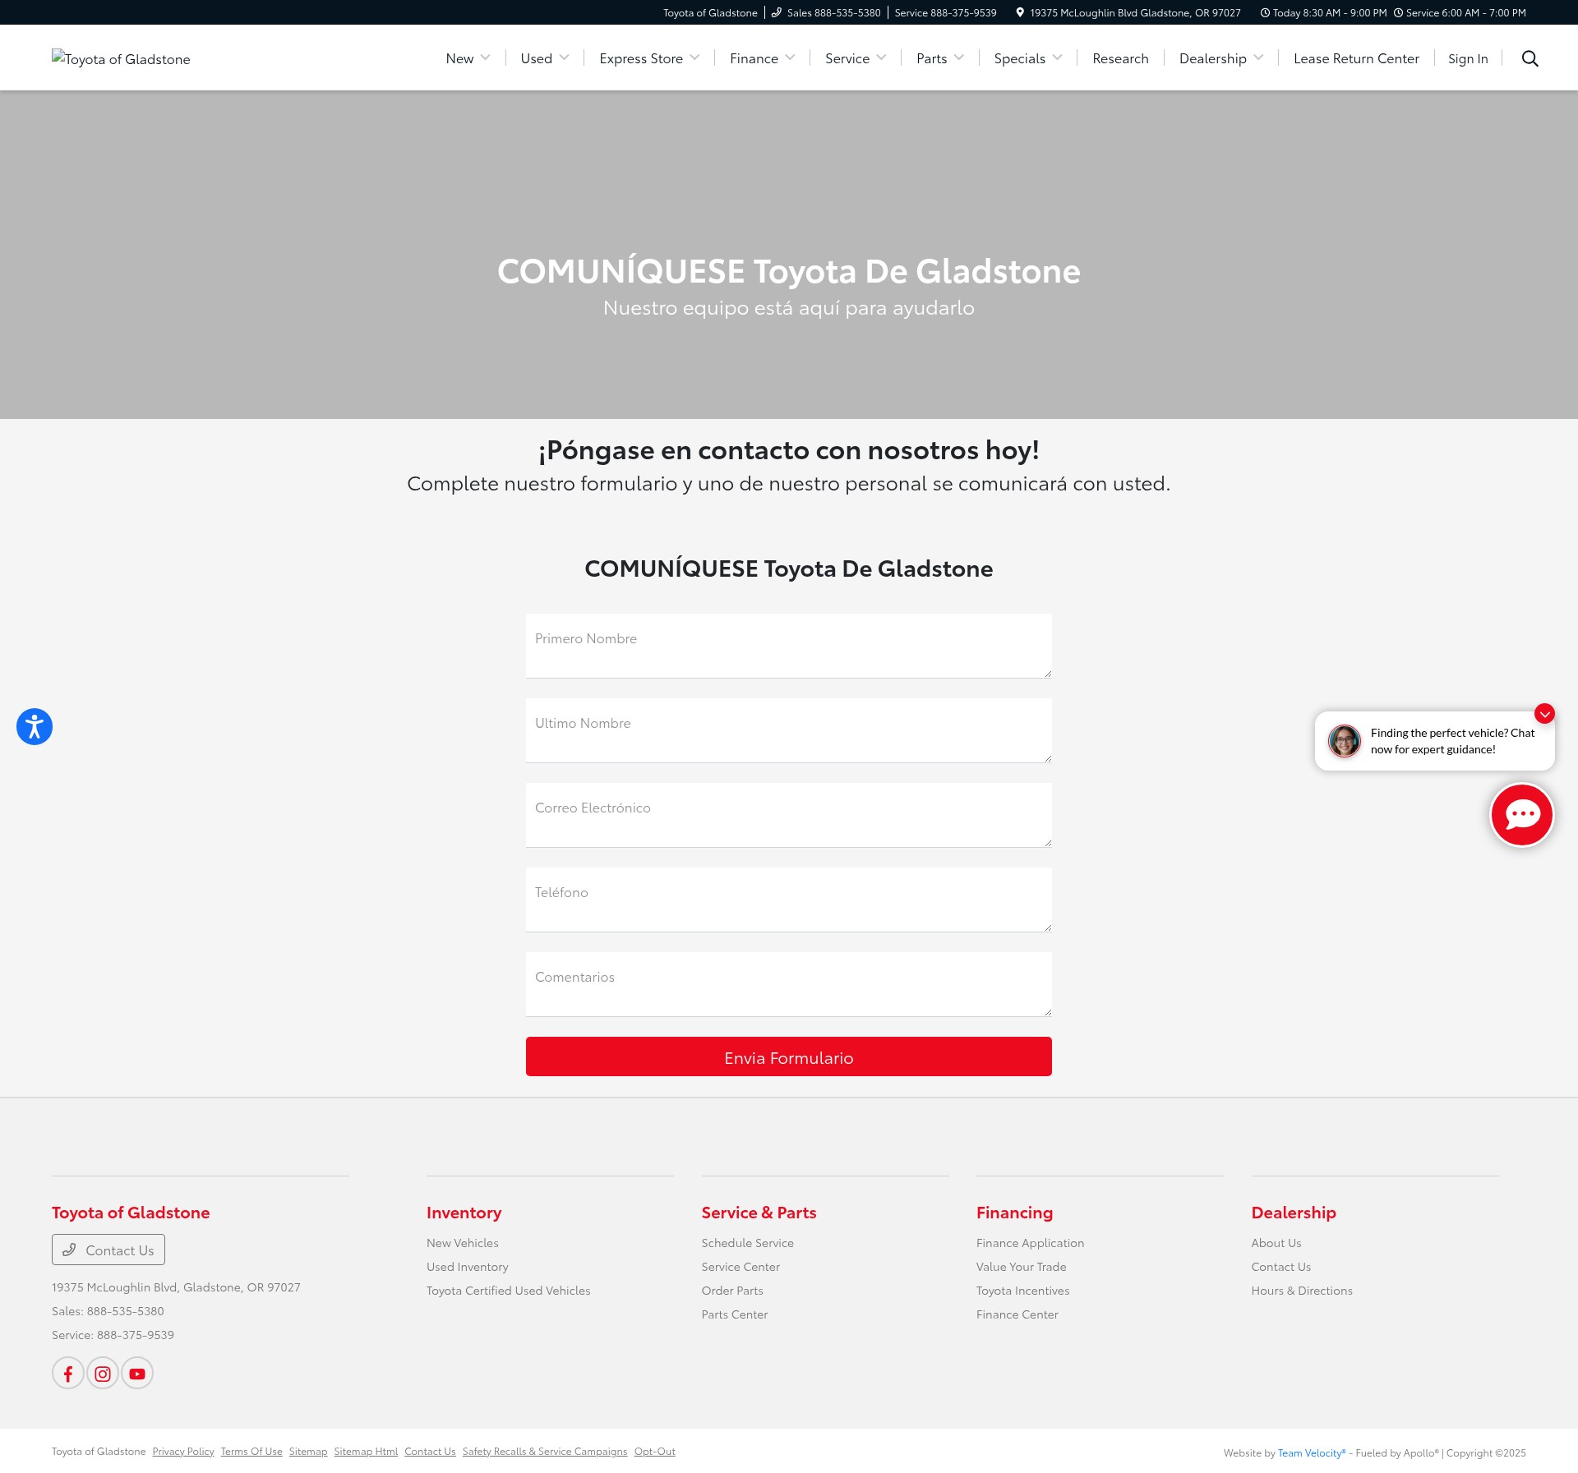Viewport: 1578px width, 1473px height.
Task: Open Privacy Policy link
Action: point(183,1452)
